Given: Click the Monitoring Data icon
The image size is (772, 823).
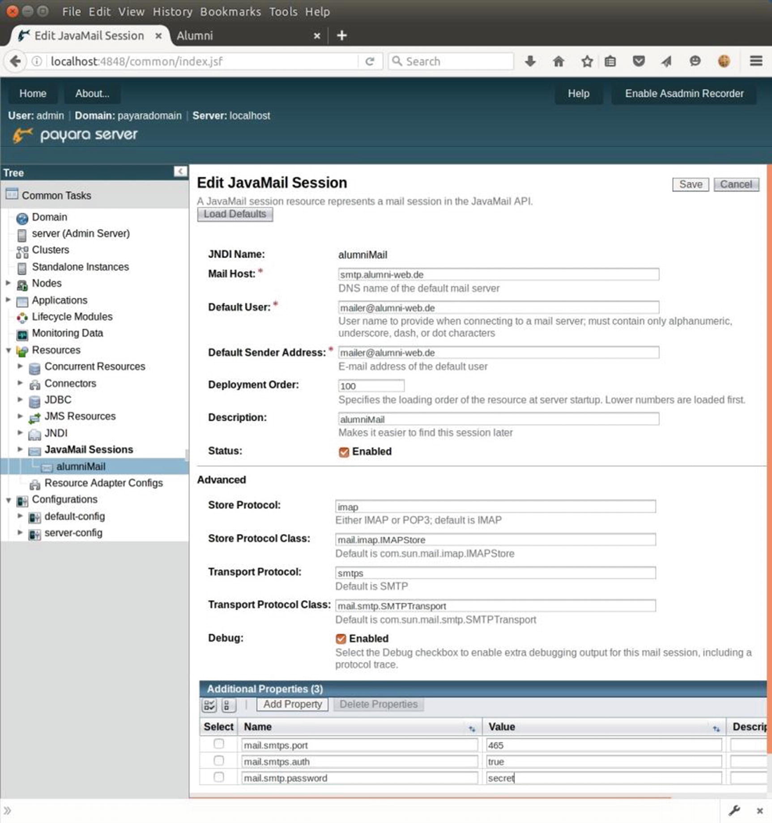Looking at the screenshot, I should (x=22, y=335).
